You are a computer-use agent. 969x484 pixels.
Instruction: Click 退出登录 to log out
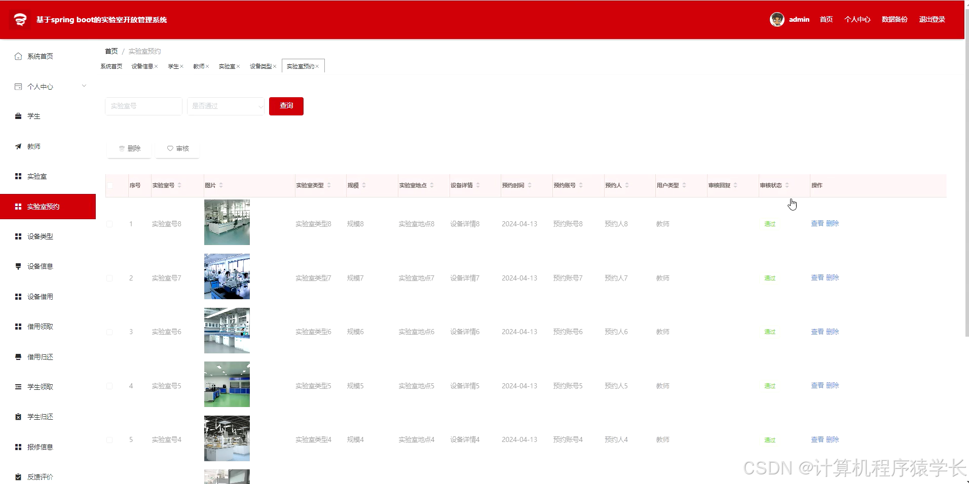pyautogui.click(x=932, y=19)
